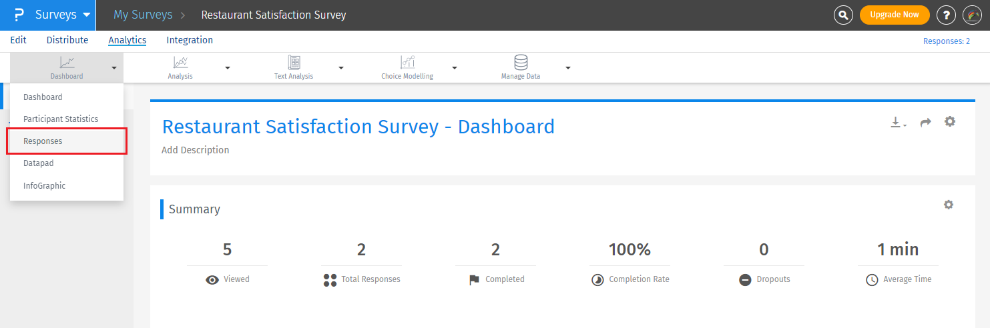Click the Summary section gear icon
990x328 pixels.
949,205
